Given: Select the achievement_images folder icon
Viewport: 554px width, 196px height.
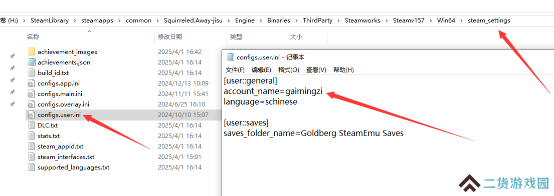Looking at the screenshot, I should click(32, 52).
